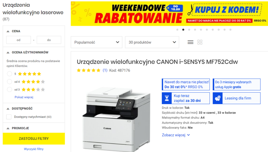The image size is (268, 152).
Task: Select the 'od 4' stars rating option
Action: 9,82
